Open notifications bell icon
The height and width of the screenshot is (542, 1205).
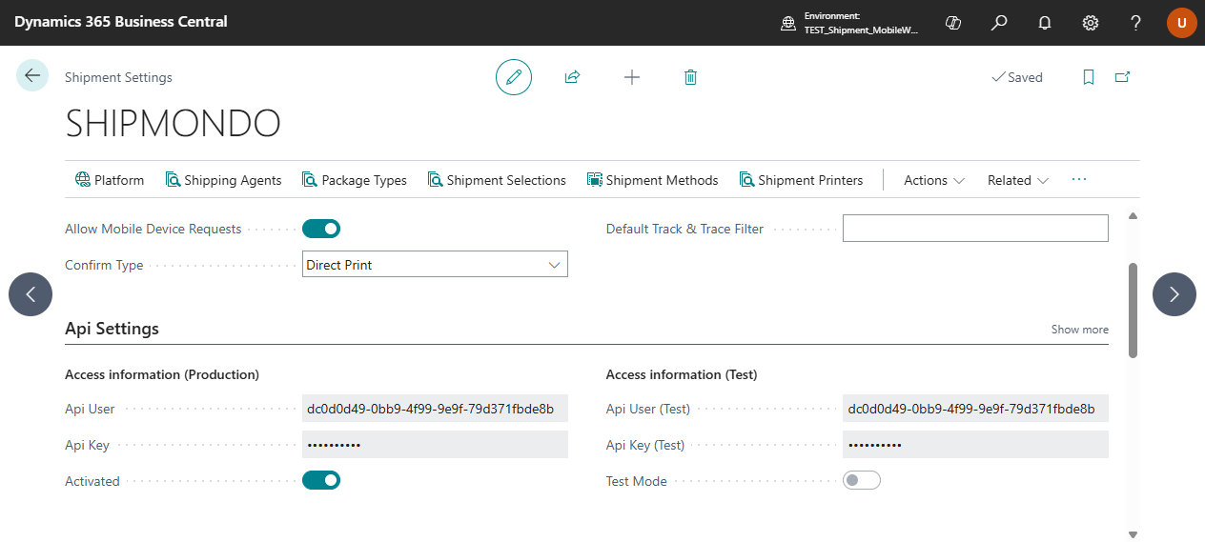tap(1045, 23)
